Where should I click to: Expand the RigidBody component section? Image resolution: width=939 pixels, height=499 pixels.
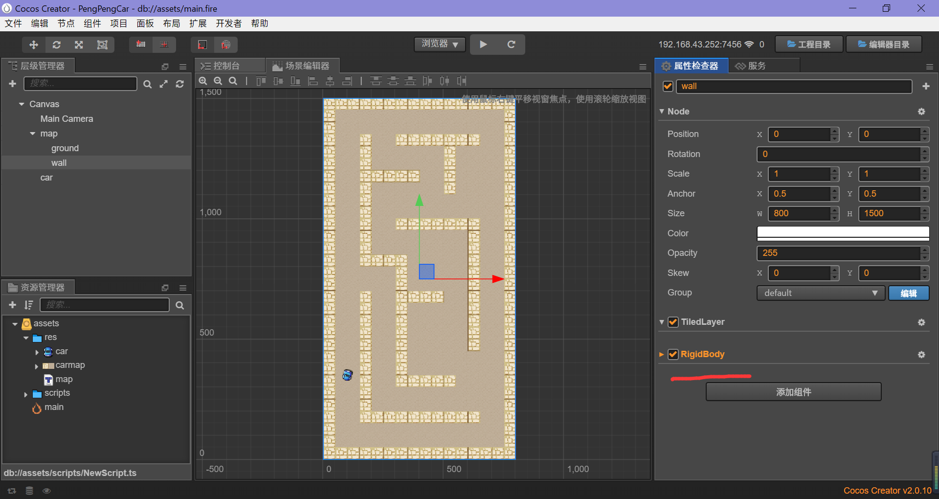click(662, 354)
